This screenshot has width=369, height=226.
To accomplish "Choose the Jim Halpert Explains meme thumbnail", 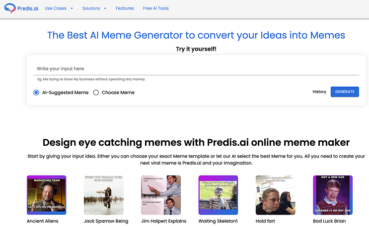I will [x=161, y=195].
